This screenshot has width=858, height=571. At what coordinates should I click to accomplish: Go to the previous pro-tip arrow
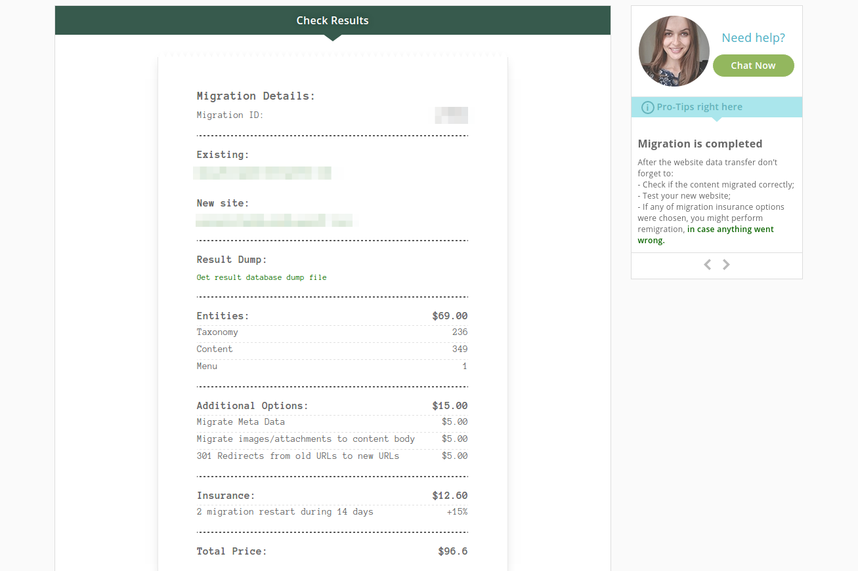pyautogui.click(x=707, y=265)
